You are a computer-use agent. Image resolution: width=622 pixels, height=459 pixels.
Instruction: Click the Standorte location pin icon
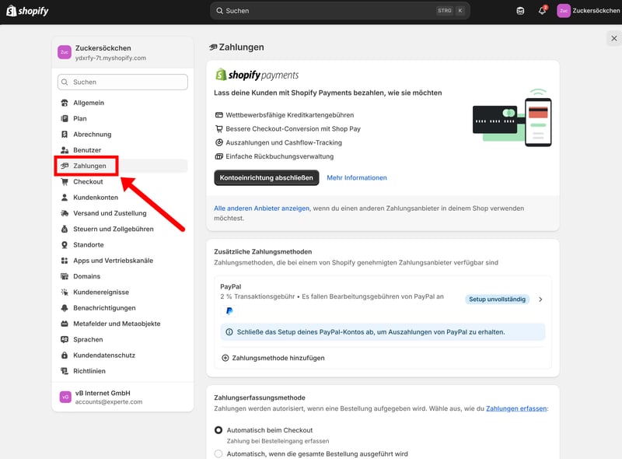click(x=65, y=244)
